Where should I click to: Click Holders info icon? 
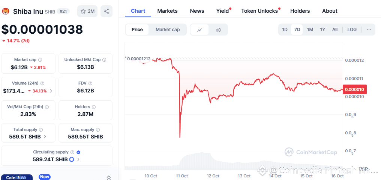(93, 107)
